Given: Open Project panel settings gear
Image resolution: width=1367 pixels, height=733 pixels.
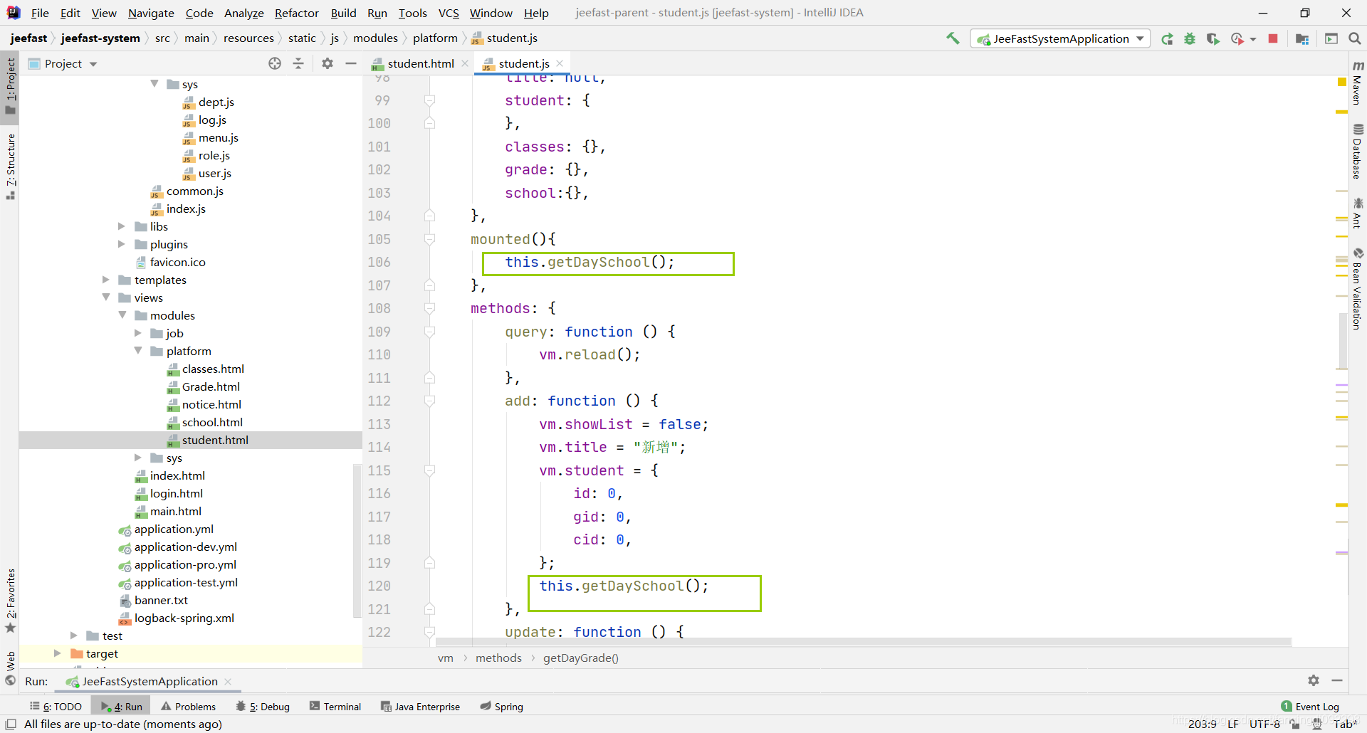Looking at the screenshot, I should click(x=327, y=63).
